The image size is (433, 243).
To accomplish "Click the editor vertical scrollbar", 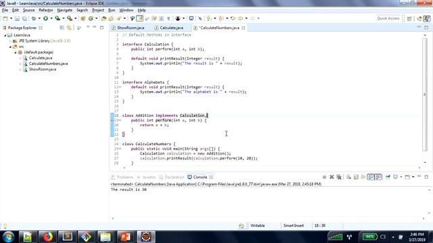I will (425, 94).
